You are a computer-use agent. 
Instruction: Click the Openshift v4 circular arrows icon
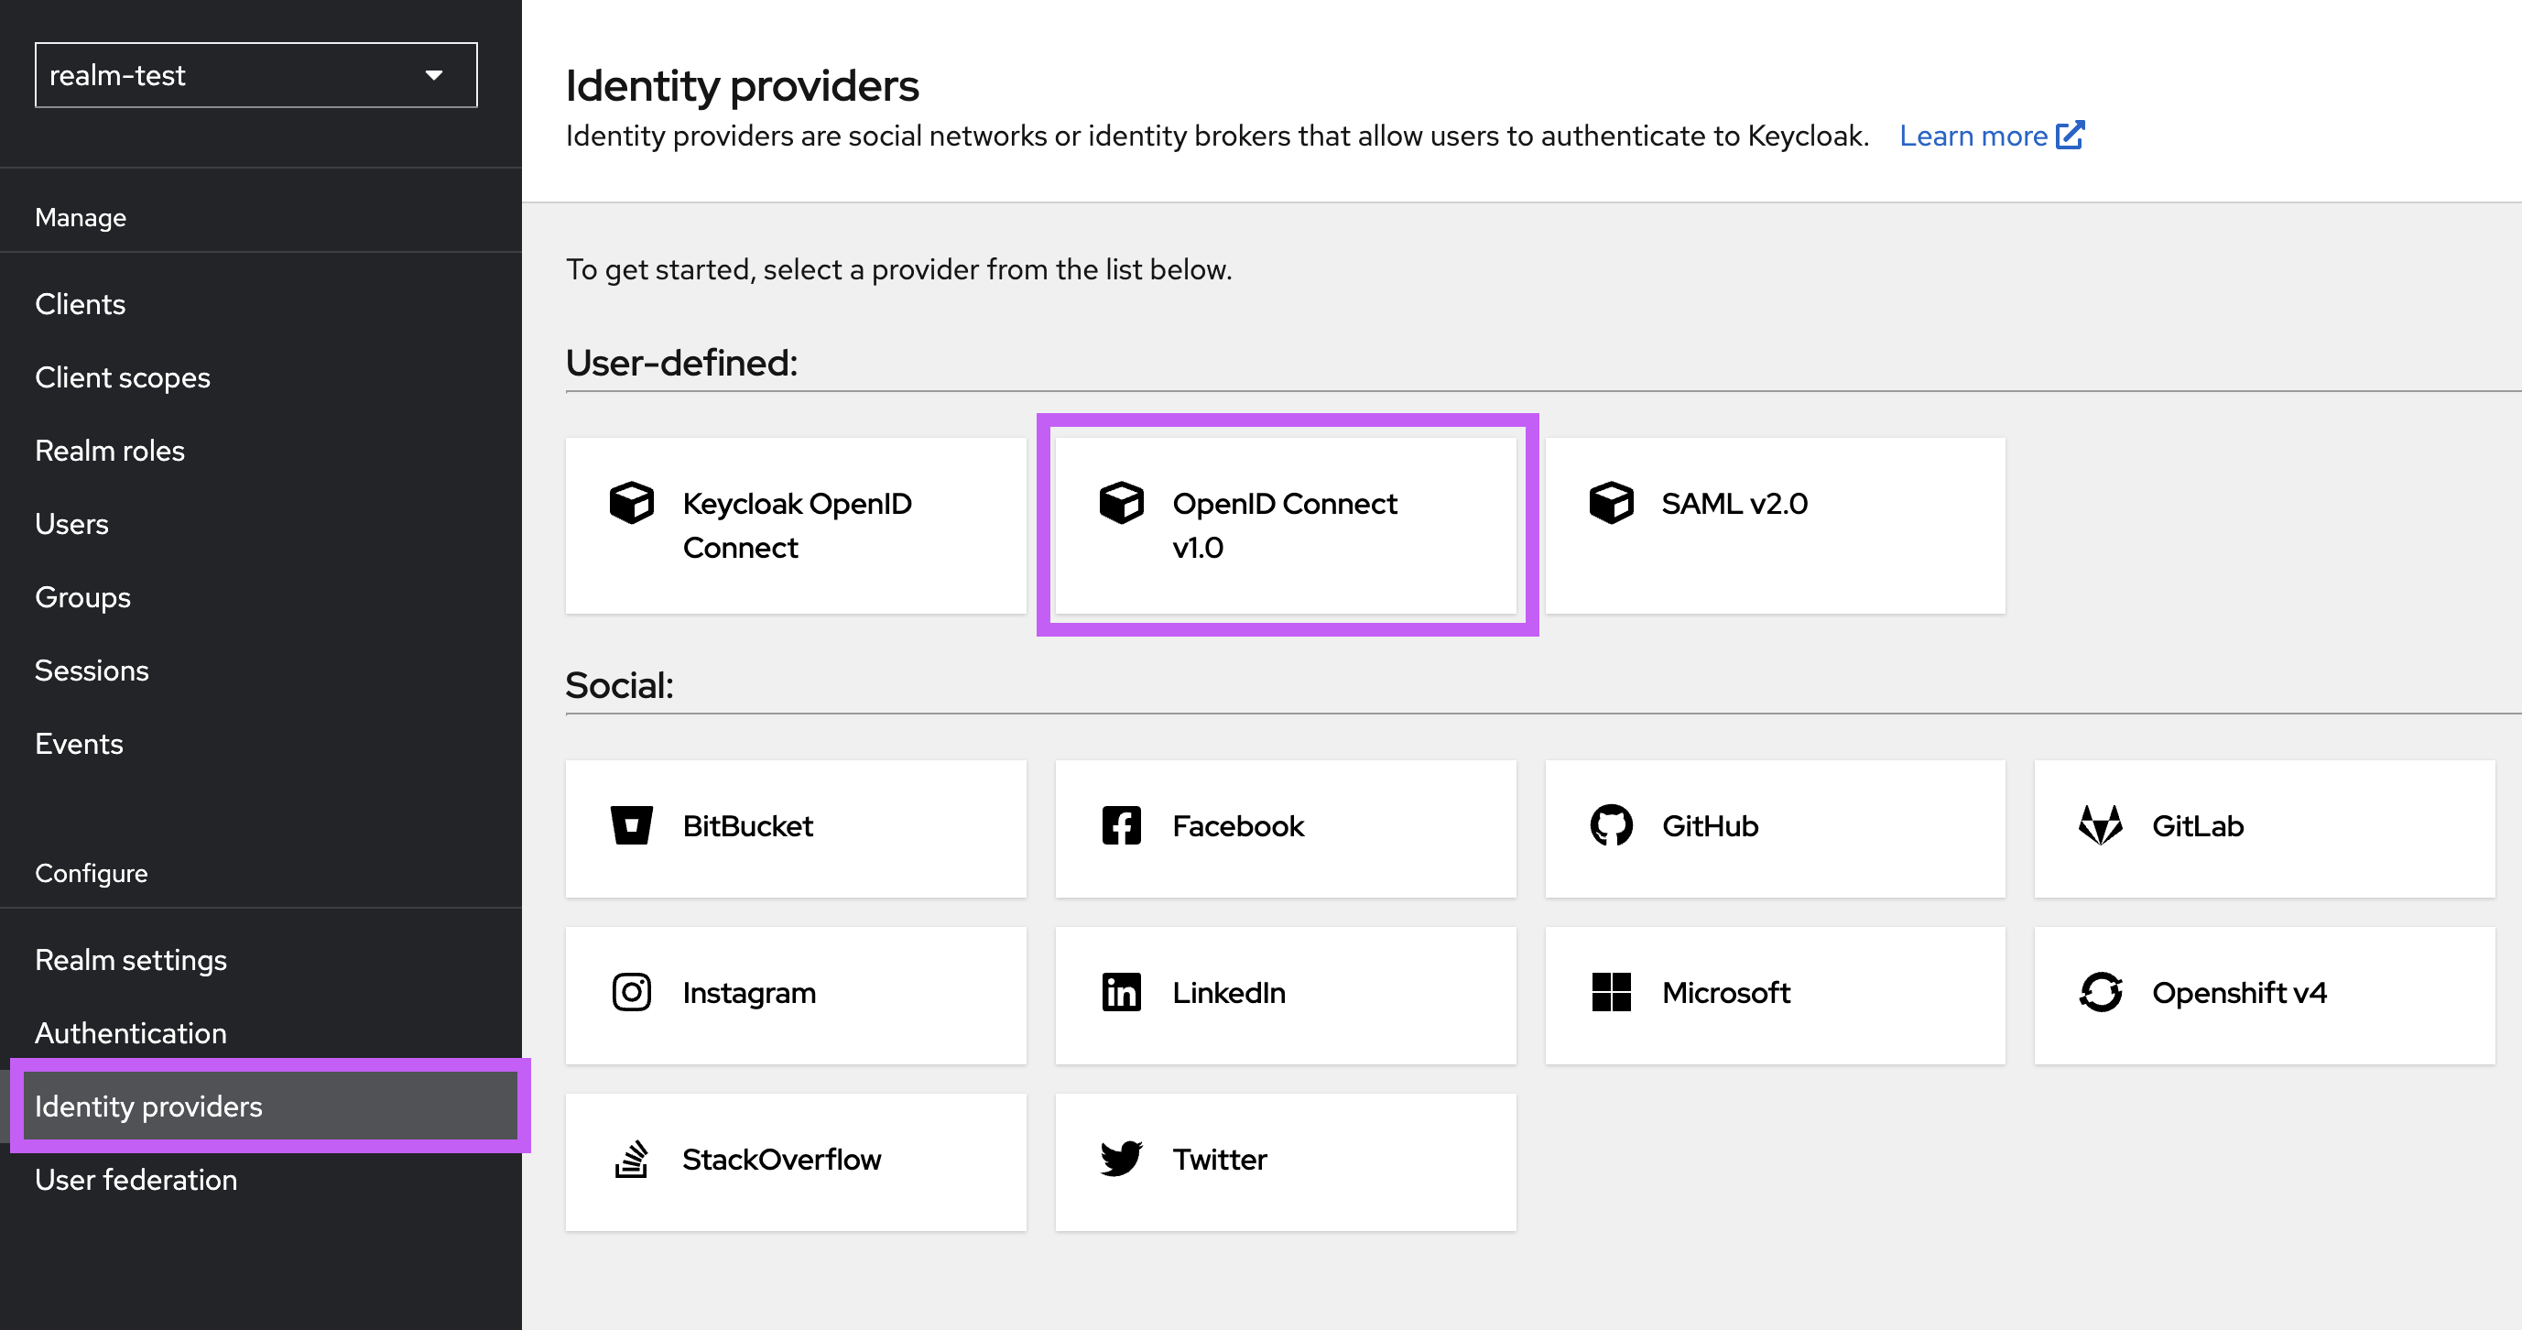(2100, 992)
